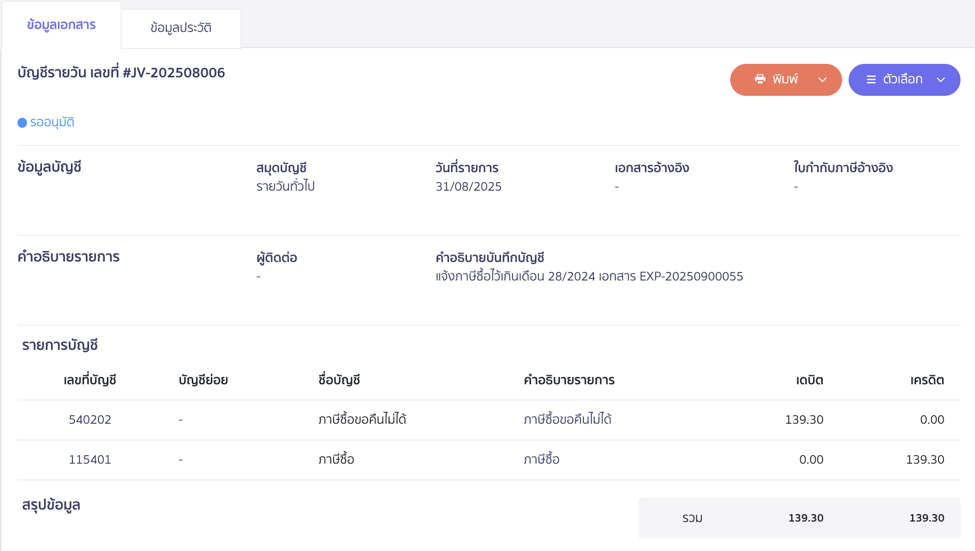Switch to the ข้อมูลประวัติ tab
Screen dimensions: 975x551
click(181, 28)
